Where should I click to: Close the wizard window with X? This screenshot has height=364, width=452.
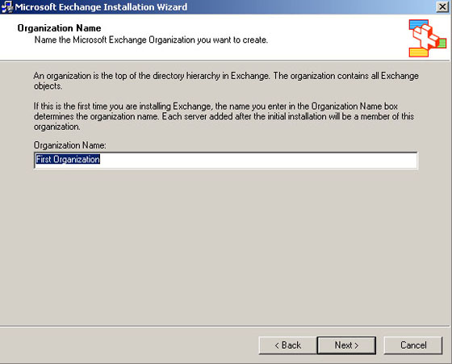pos(442,6)
